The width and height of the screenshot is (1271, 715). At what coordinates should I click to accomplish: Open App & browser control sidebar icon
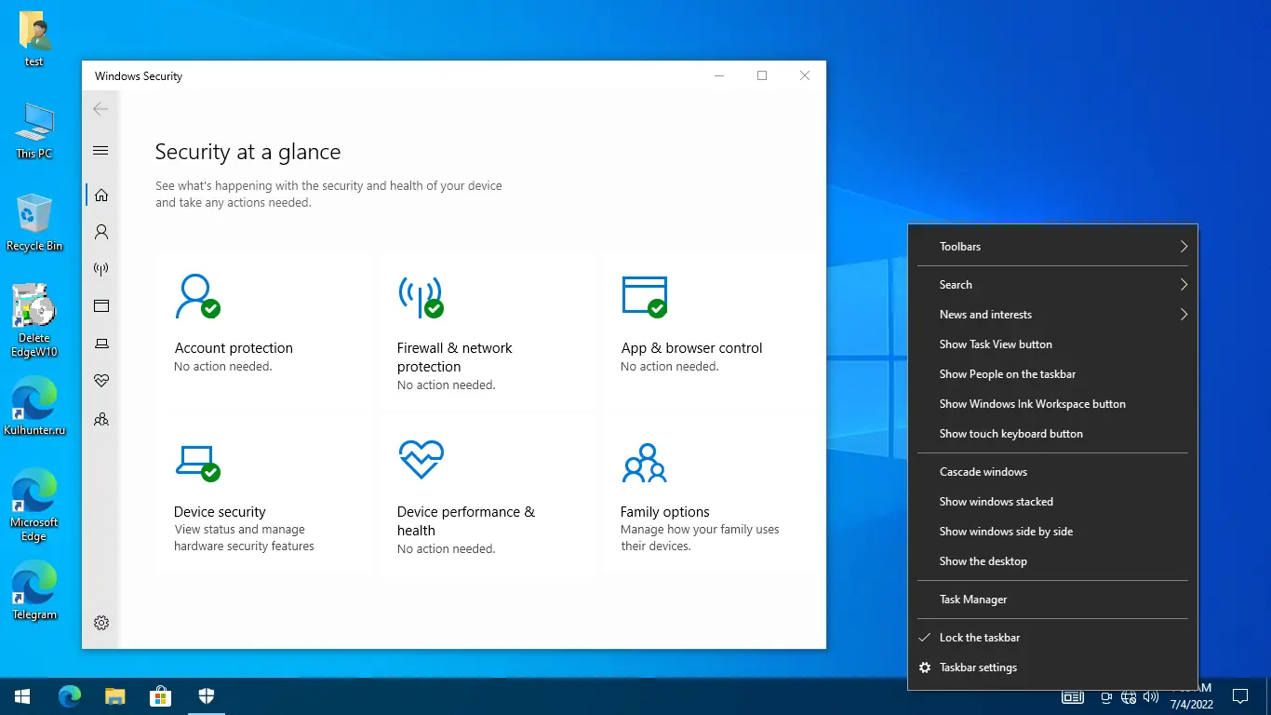tap(101, 305)
